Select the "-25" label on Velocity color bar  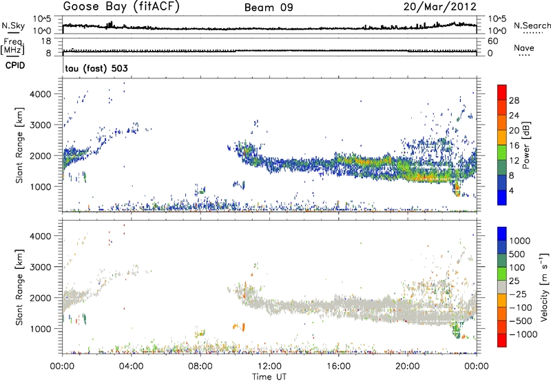tap(518, 294)
